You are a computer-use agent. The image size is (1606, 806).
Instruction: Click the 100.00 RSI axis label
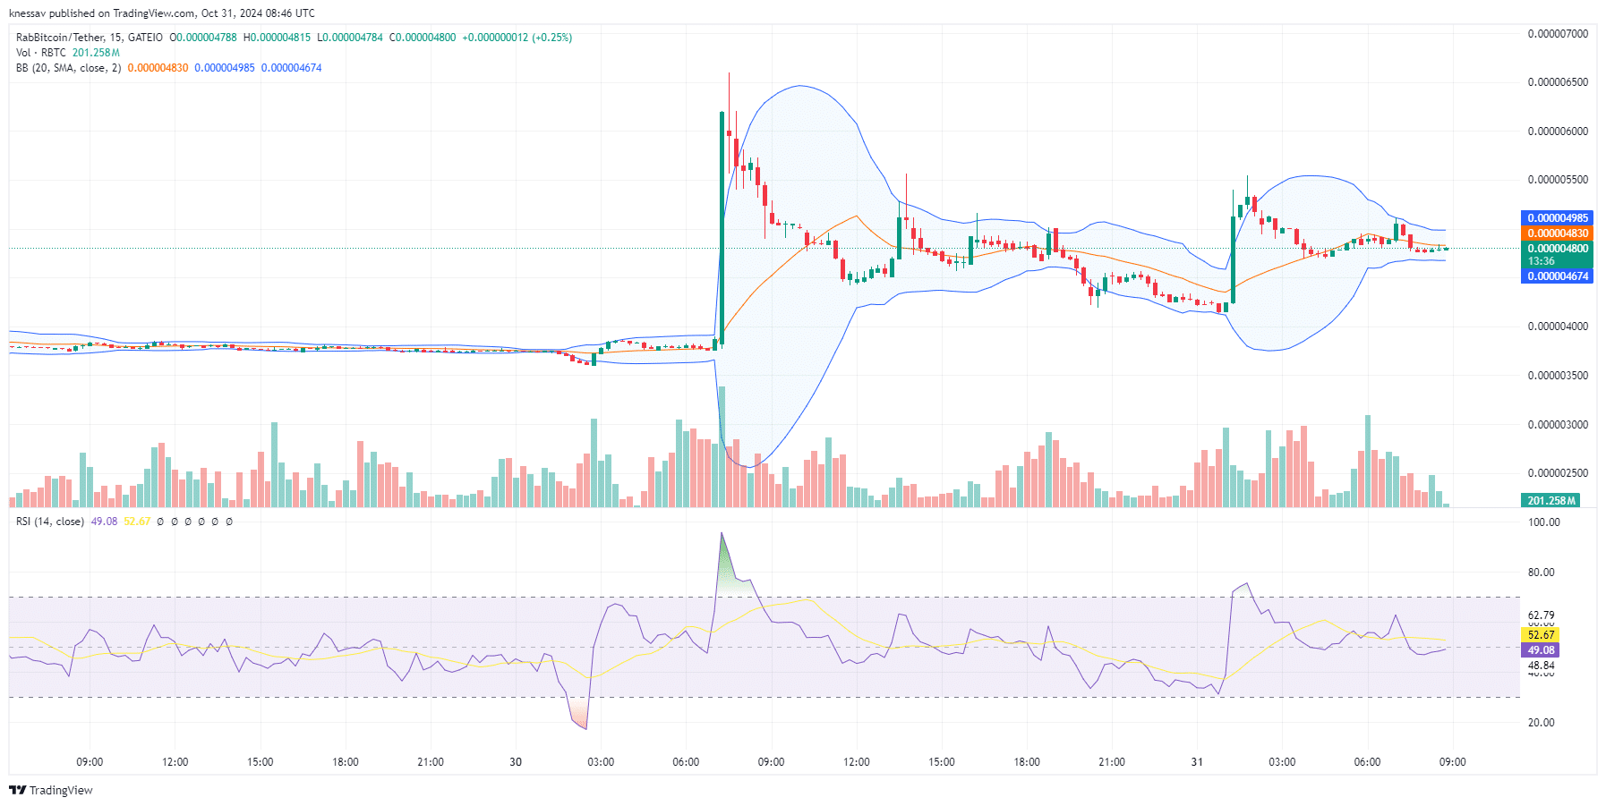[1543, 522]
